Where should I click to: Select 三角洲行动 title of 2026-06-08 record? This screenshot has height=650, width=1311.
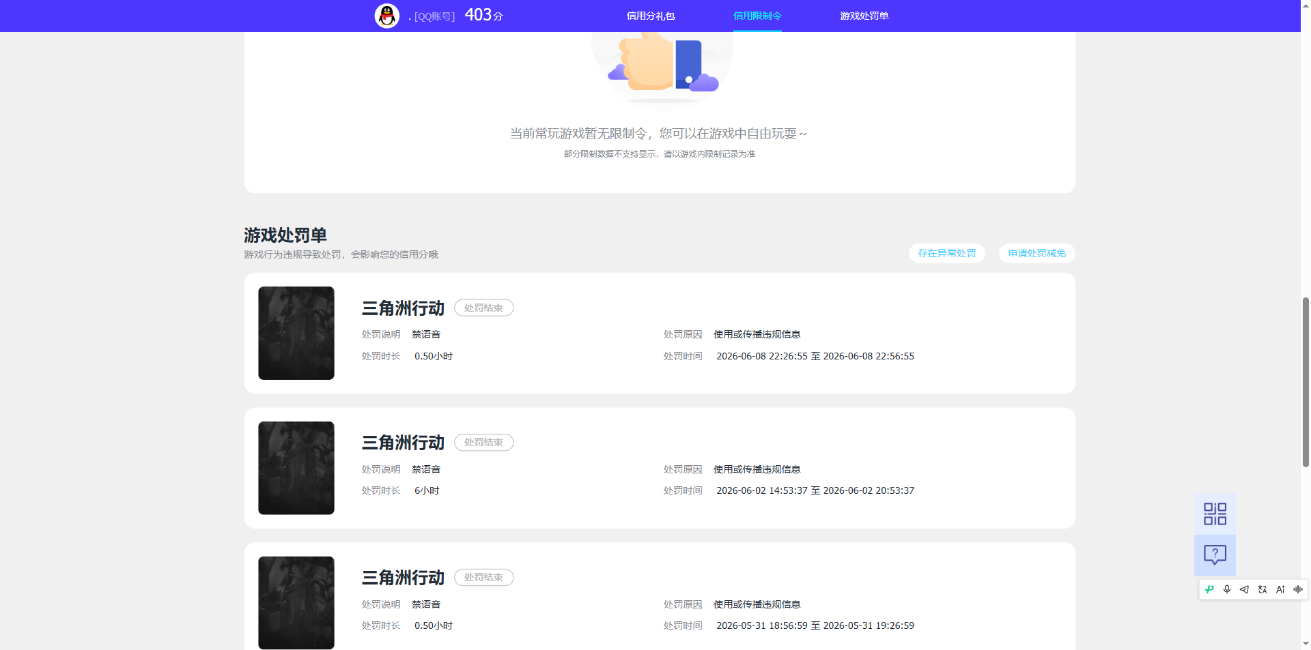pyautogui.click(x=403, y=308)
